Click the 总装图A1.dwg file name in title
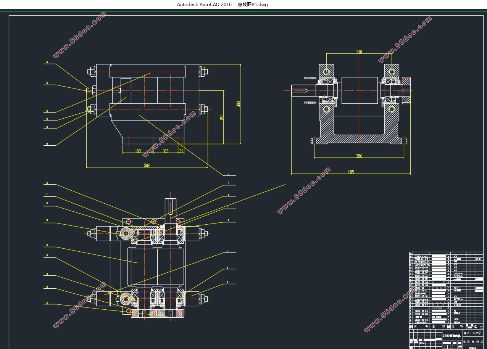This screenshot has width=487, height=349. 252,5
